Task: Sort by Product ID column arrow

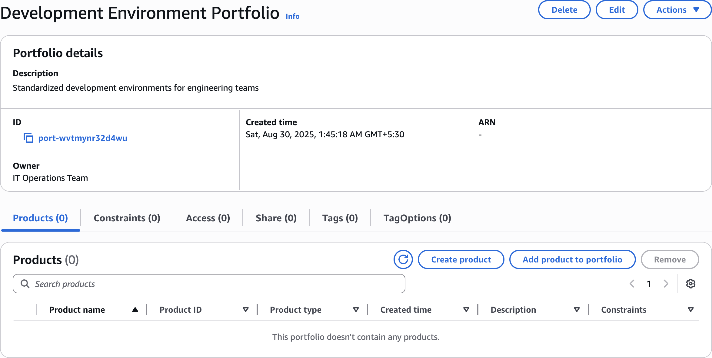Action: [245, 310]
